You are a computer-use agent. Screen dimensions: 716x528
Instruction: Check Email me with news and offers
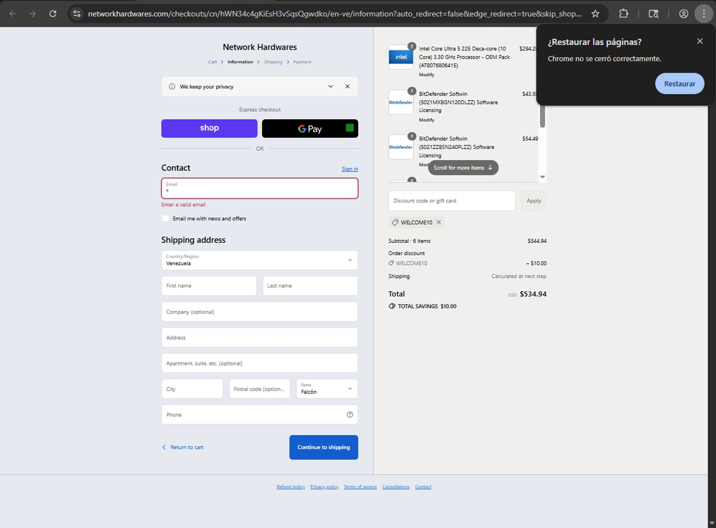coord(166,218)
